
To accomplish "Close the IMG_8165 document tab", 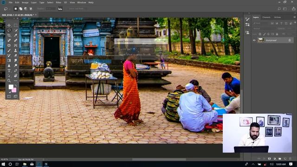I will [36, 15].
